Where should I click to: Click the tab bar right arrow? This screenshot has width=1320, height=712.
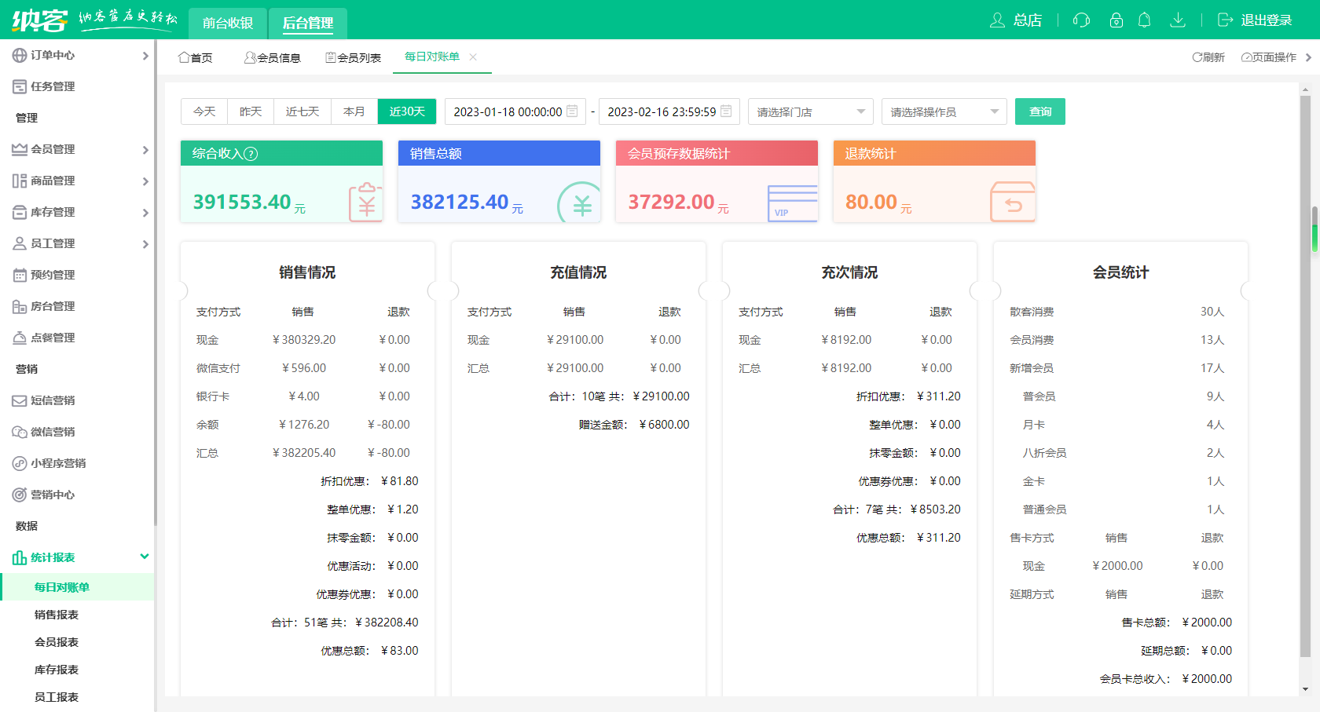(x=1308, y=57)
